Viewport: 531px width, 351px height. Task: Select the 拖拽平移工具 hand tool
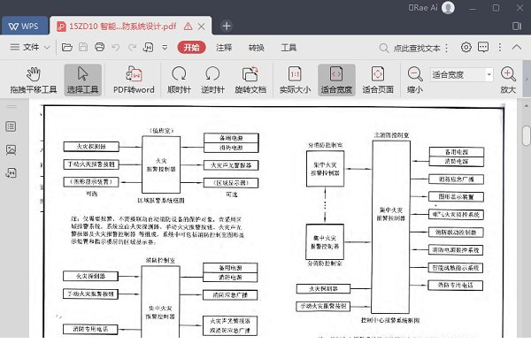tap(34, 80)
